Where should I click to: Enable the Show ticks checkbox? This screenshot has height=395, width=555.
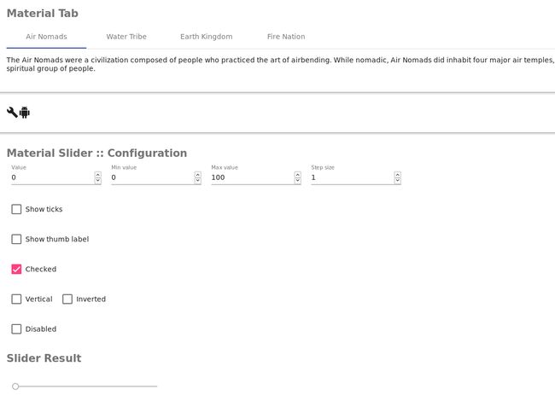pos(16,209)
